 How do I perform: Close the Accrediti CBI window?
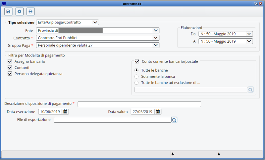[261, 4]
